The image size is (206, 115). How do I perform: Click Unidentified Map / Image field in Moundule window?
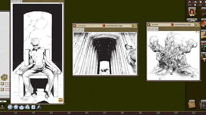tap(184, 25)
